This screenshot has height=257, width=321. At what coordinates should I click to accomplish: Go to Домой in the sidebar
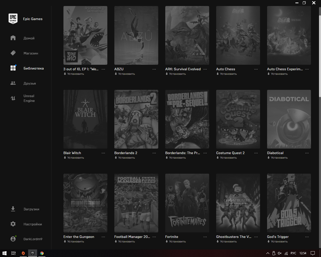click(x=29, y=38)
